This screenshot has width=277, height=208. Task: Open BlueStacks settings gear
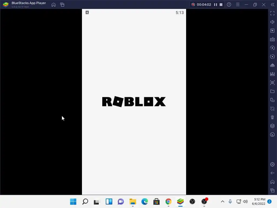[272, 164]
